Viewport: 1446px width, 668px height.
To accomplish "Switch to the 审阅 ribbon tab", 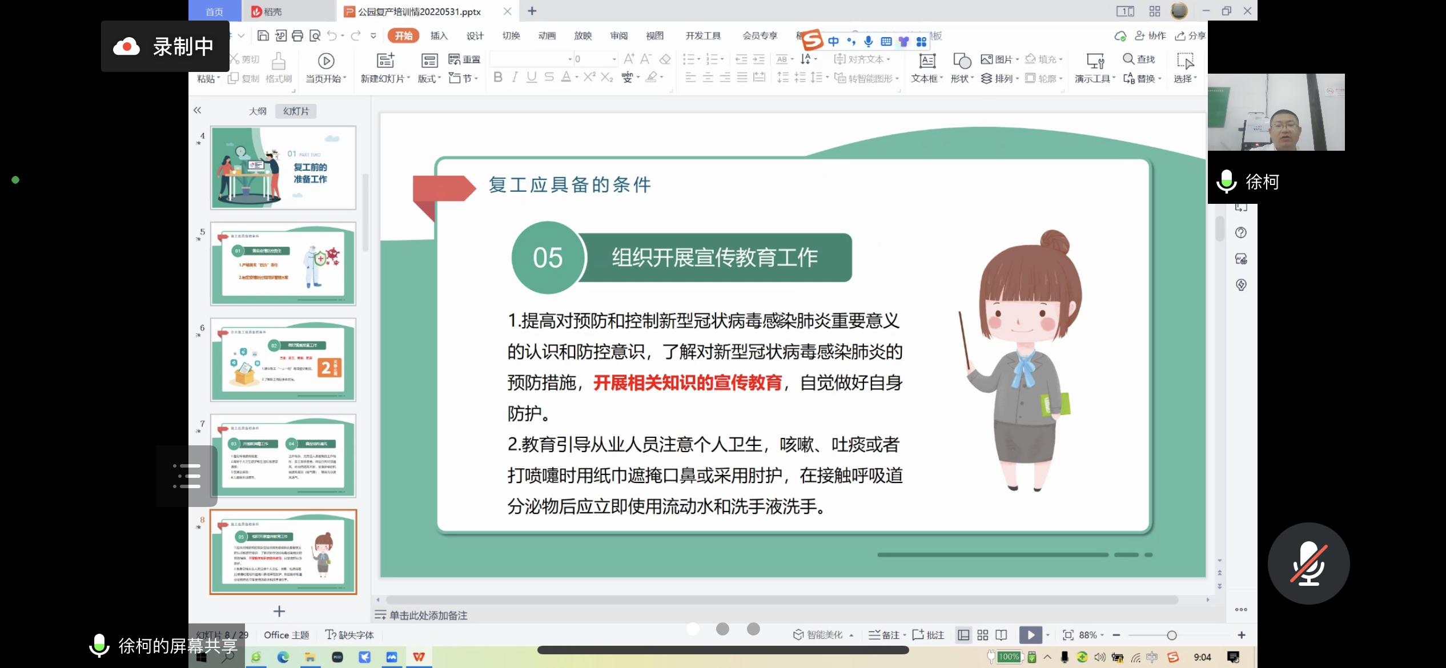I will (x=619, y=35).
